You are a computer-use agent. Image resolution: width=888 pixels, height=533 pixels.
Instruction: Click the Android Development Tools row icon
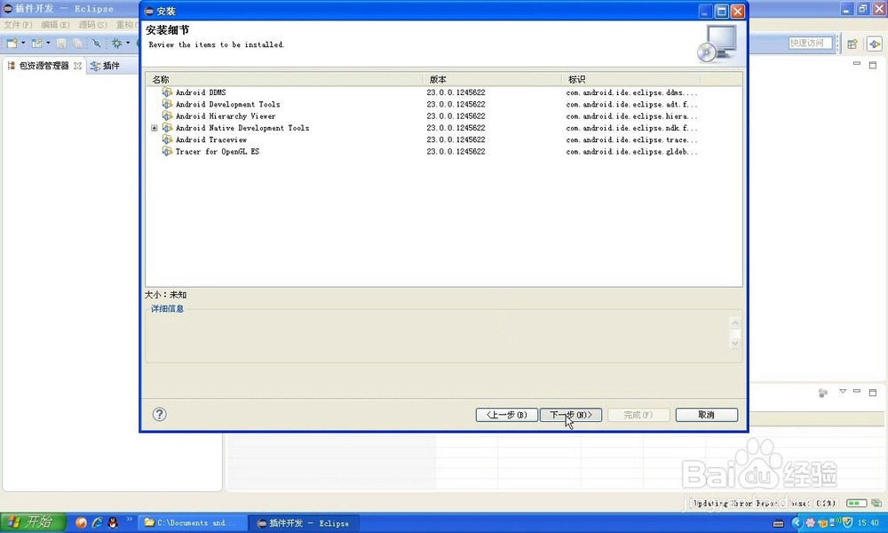click(167, 104)
